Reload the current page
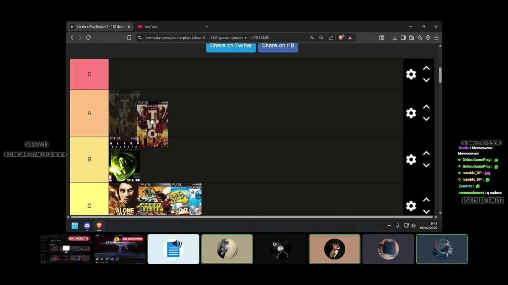Image resolution: width=508 pixels, height=285 pixels. [89, 38]
